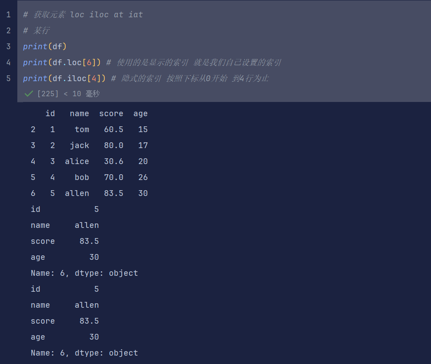The image size is (431, 364).
Task: Select line number 1 in the gutter
Action: [x=8, y=14]
